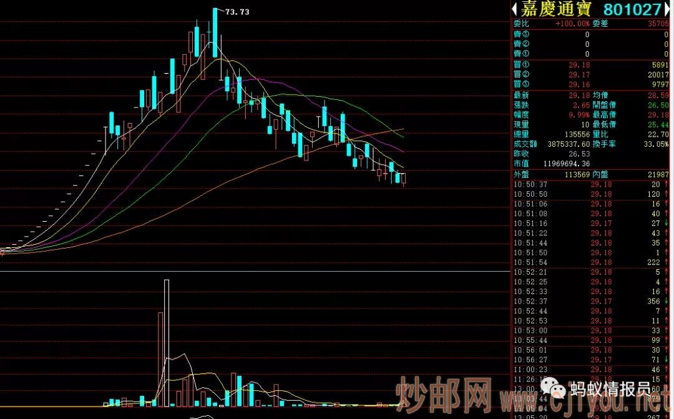Go to next stock with right arrow
The image size is (674, 419).
tap(667, 9)
